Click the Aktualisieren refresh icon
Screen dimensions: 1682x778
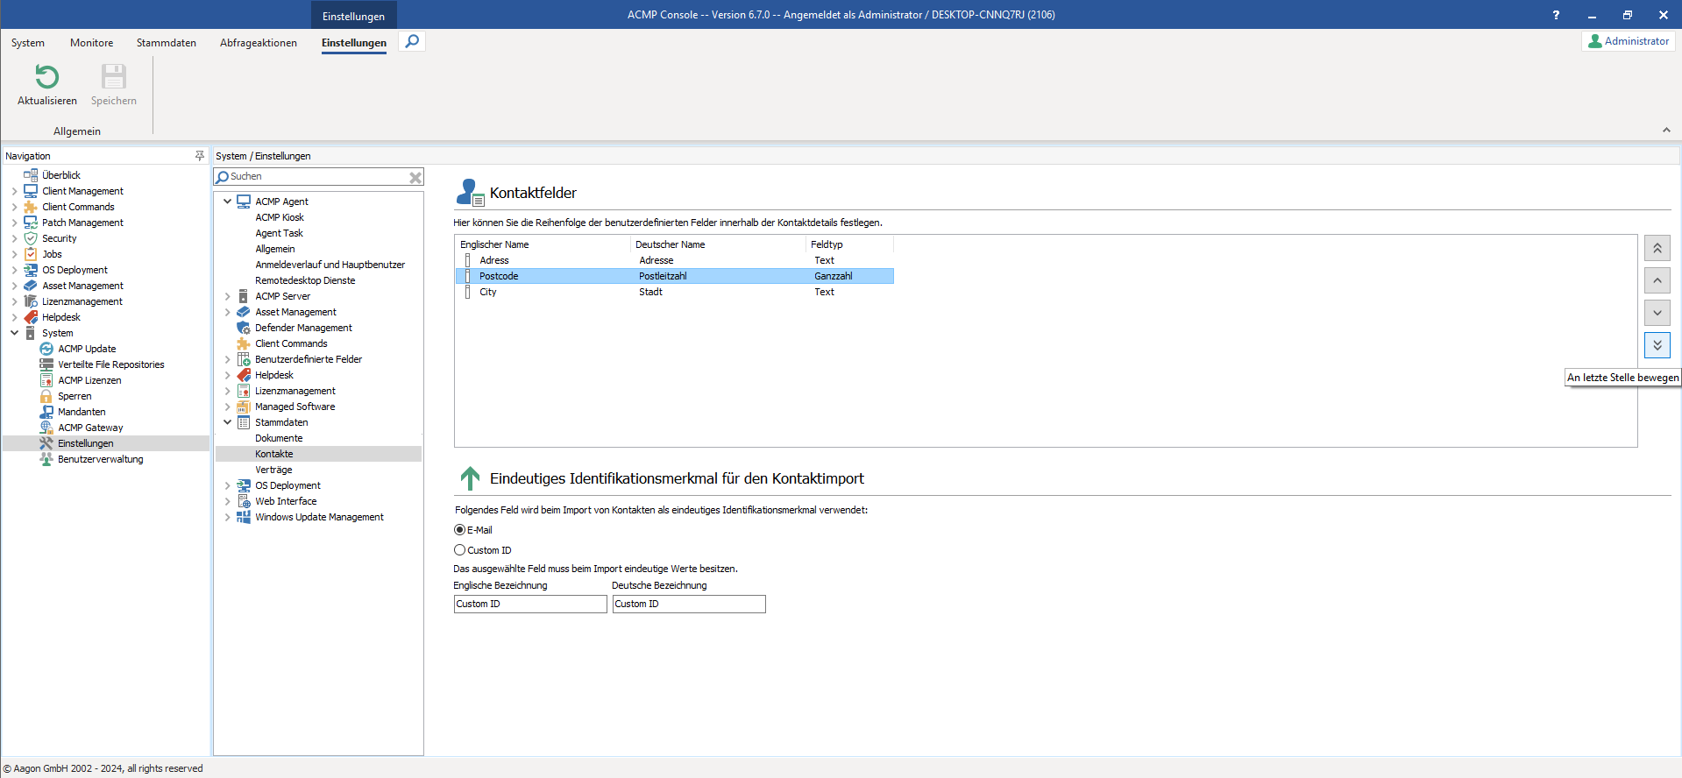(x=46, y=78)
